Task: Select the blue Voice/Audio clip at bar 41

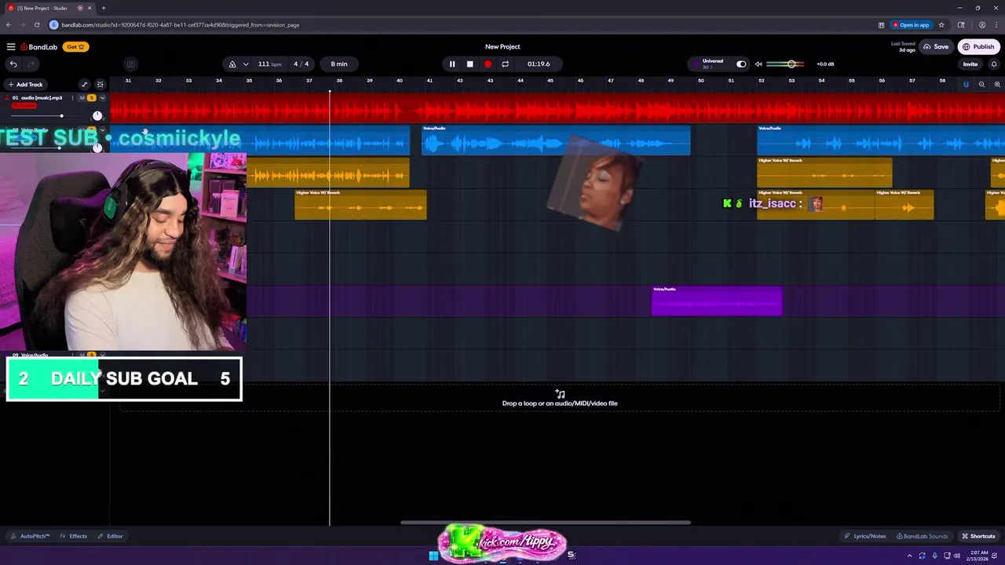Action: click(x=556, y=140)
